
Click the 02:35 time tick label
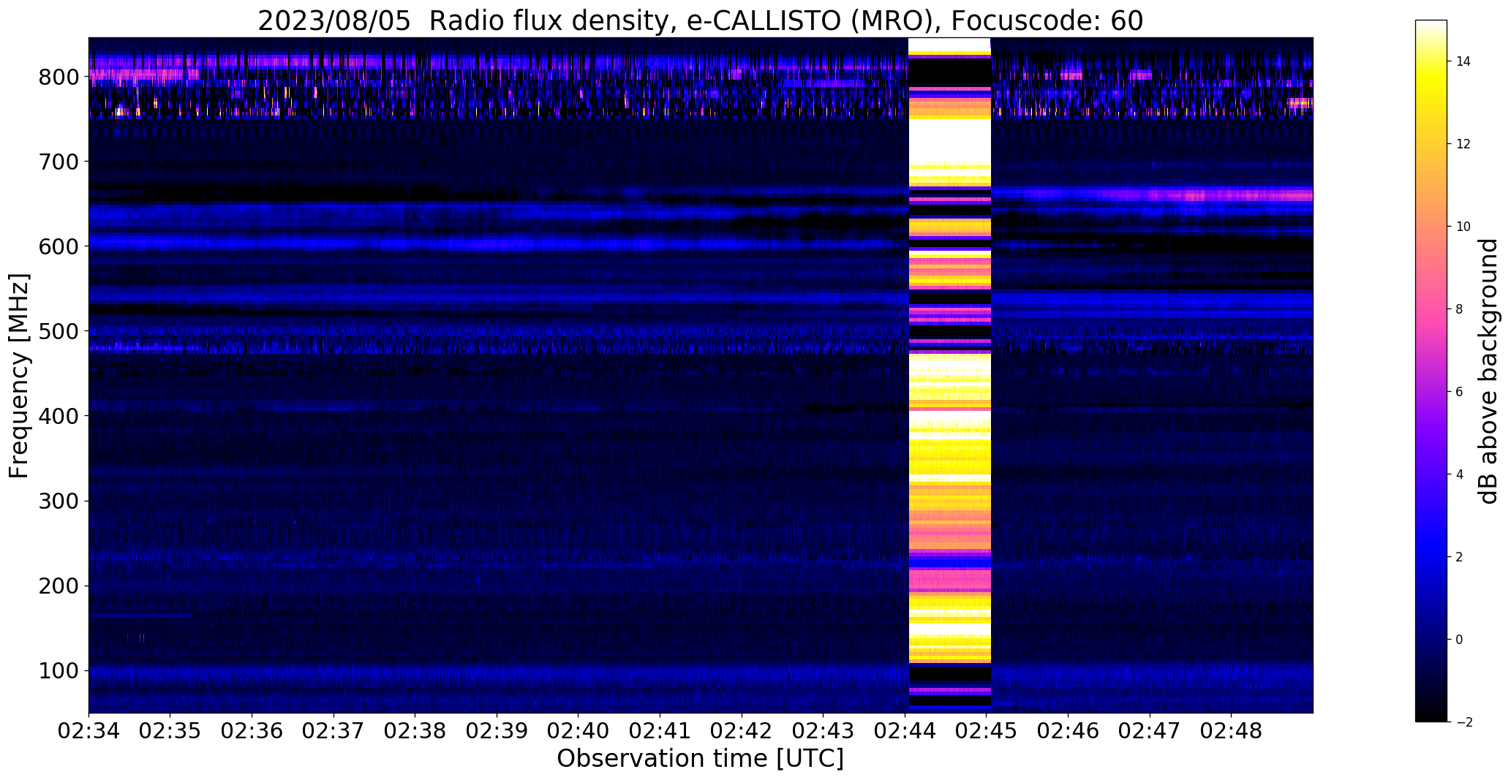[x=170, y=732]
